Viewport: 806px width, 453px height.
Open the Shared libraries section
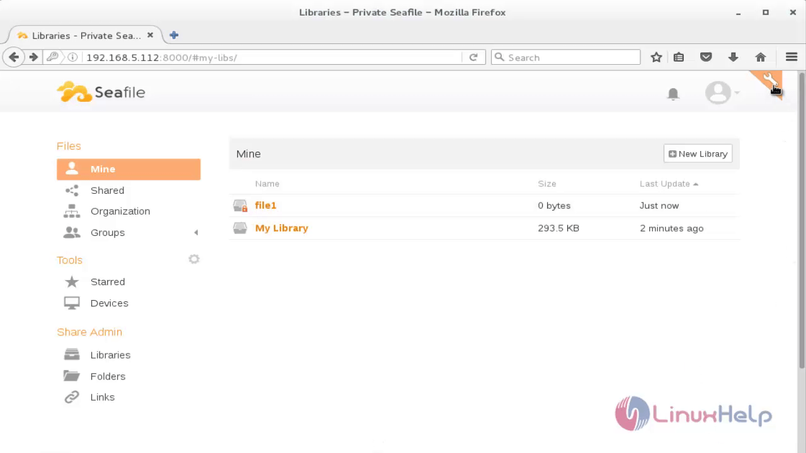(x=107, y=190)
